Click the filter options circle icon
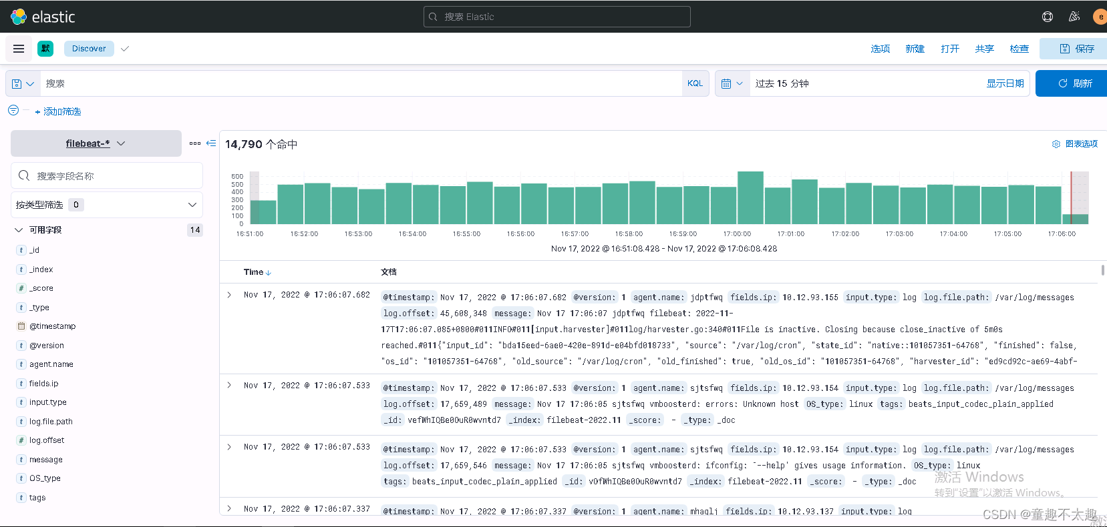The height and width of the screenshot is (527, 1107). (13, 110)
